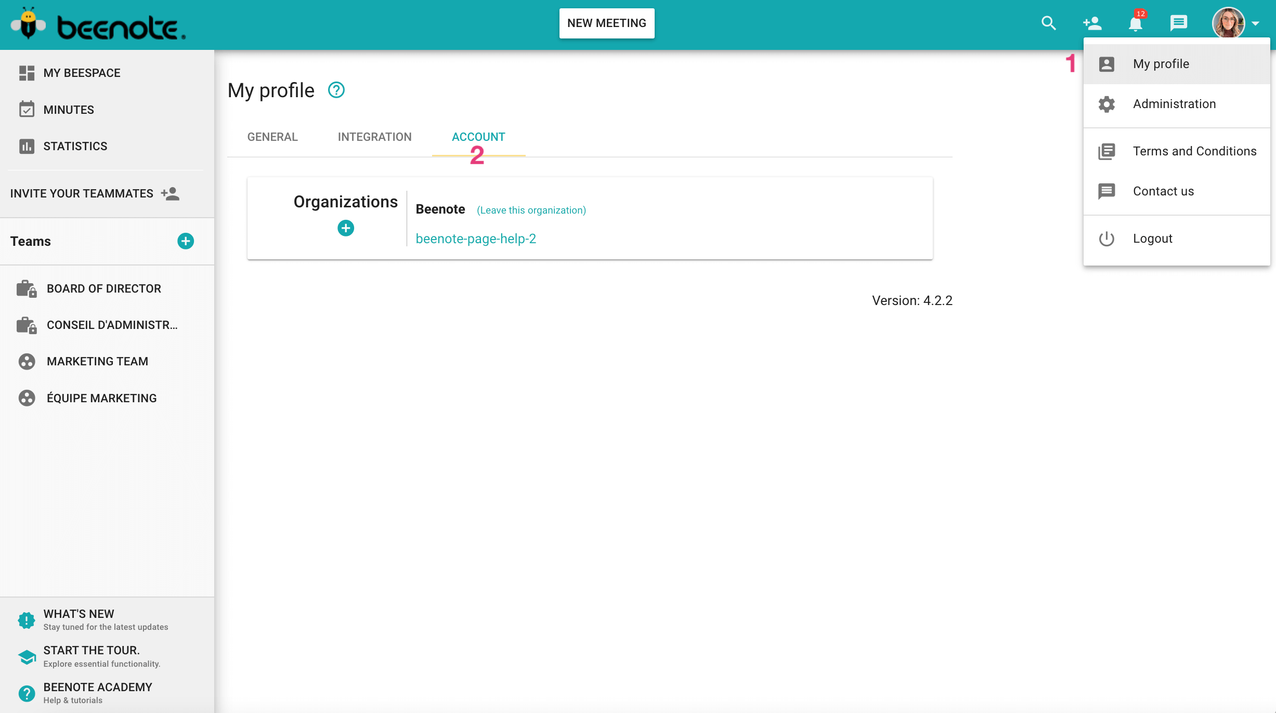The width and height of the screenshot is (1276, 713).
Task: Start a NEW MEETING
Action: (x=606, y=23)
